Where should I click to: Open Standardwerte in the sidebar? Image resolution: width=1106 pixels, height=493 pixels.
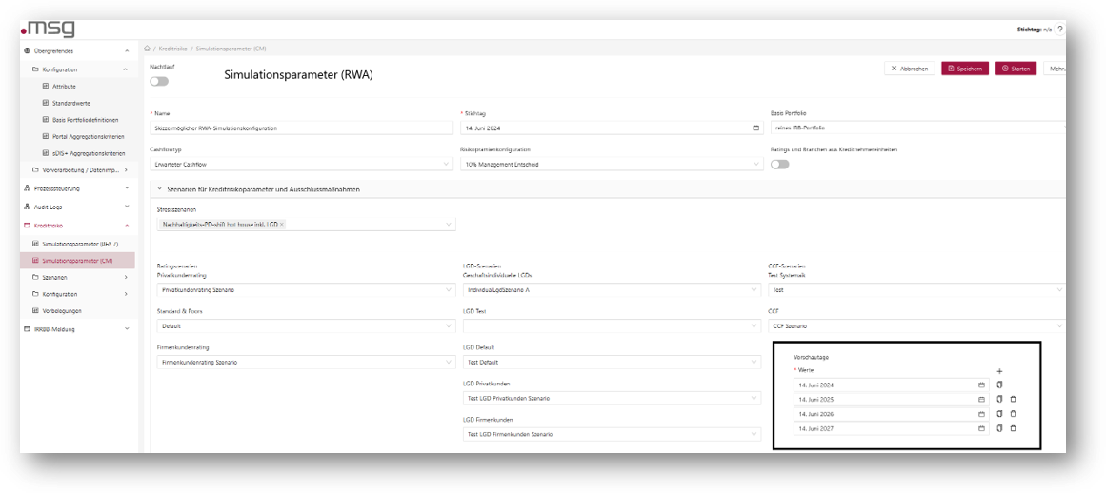(x=71, y=103)
